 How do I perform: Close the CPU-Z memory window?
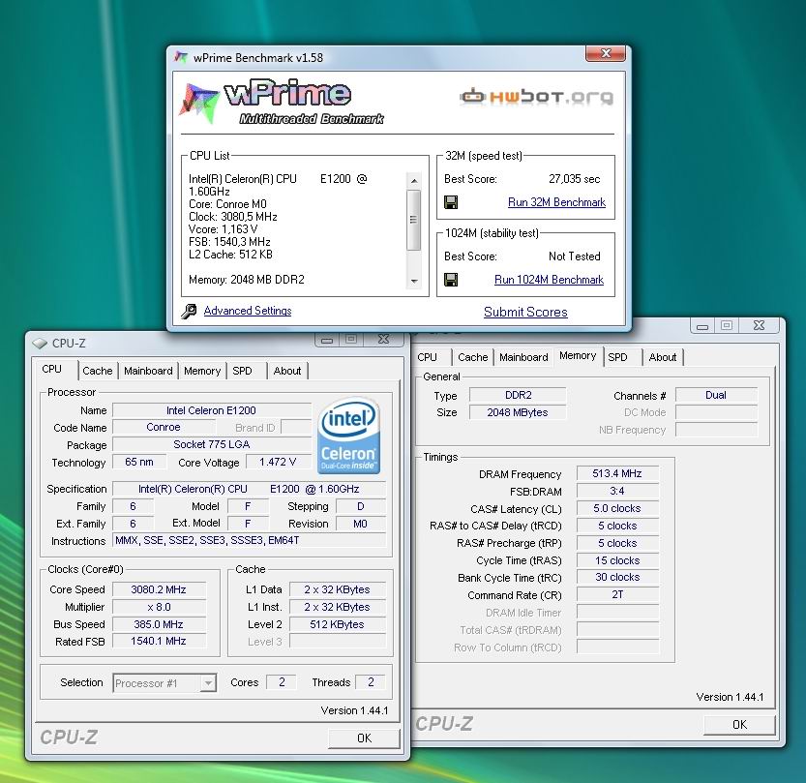pyautogui.click(x=759, y=325)
